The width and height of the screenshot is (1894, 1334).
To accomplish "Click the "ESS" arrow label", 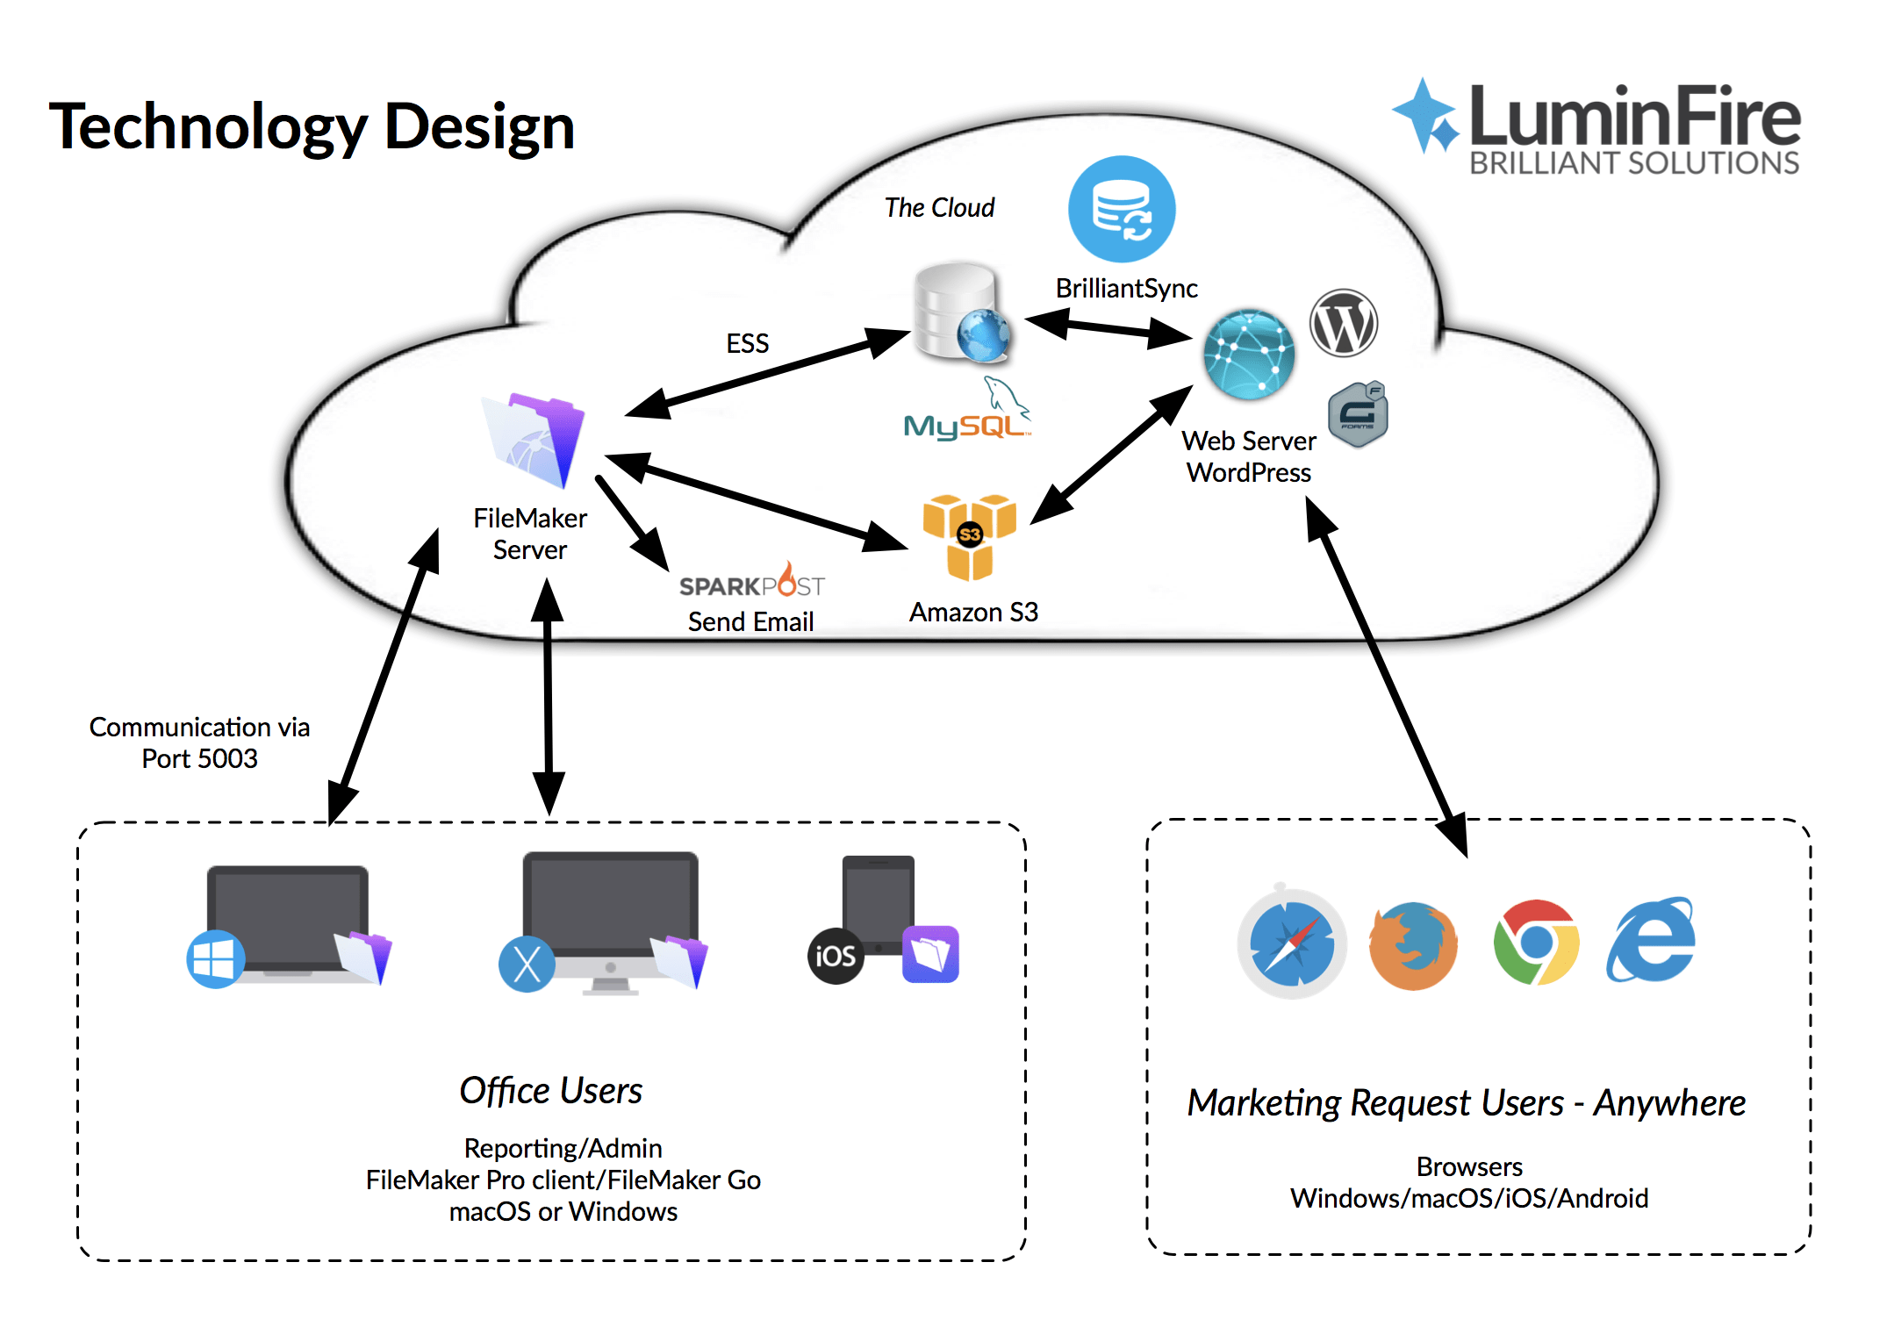I will (747, 343).
